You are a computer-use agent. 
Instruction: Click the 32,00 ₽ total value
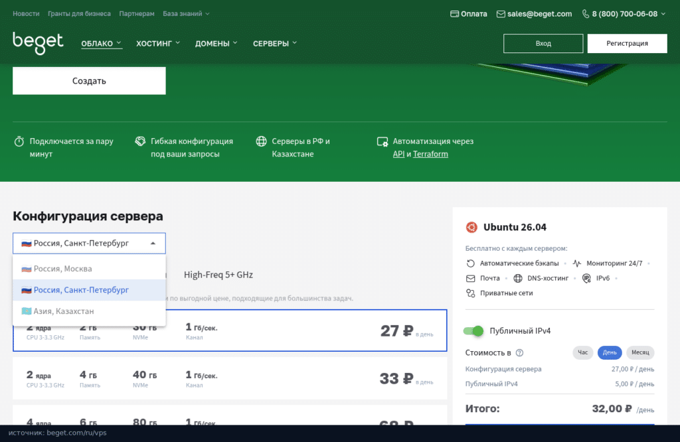tap(612, 409)
